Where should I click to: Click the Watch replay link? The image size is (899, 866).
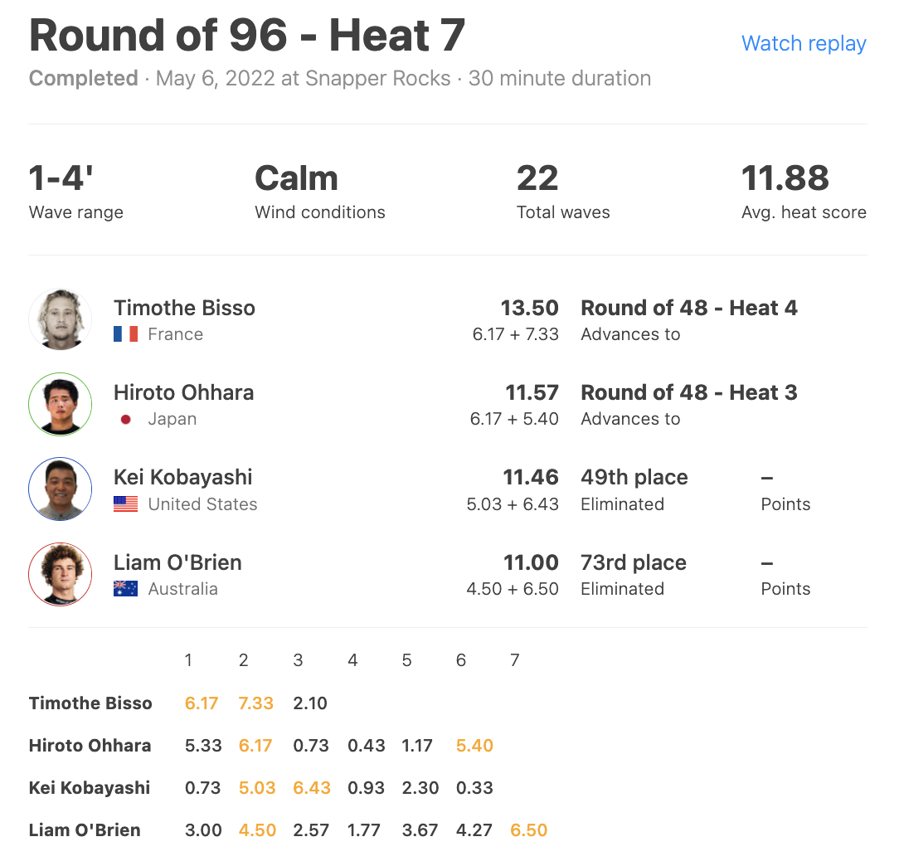[x=804, y=44]
